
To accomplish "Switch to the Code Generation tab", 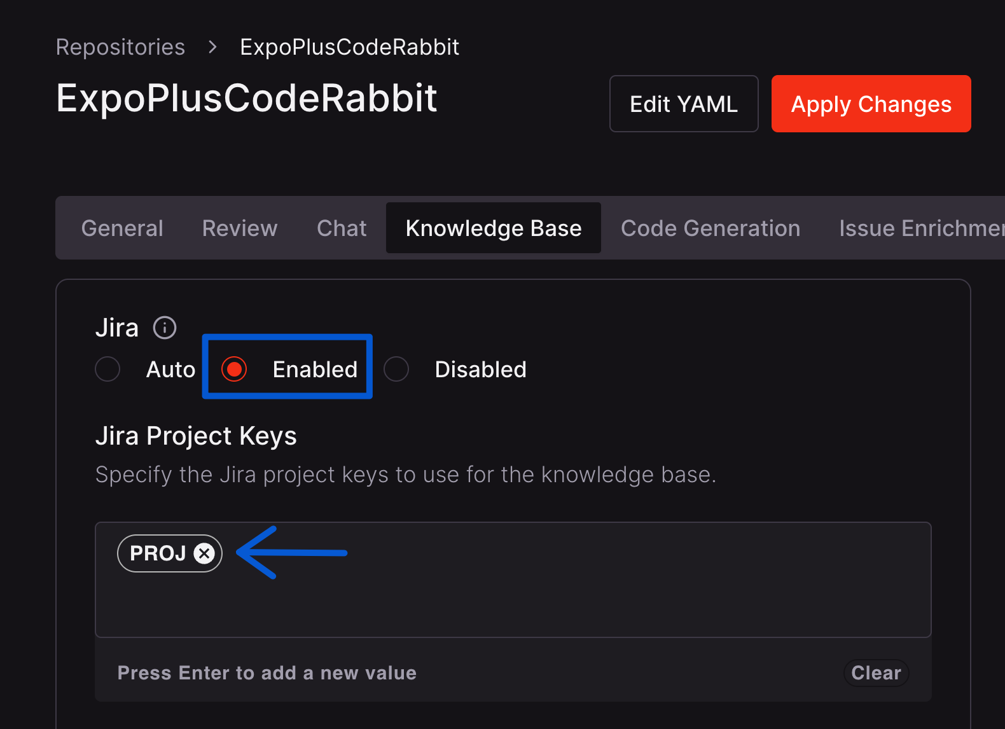I will click(x=710, y=228).
